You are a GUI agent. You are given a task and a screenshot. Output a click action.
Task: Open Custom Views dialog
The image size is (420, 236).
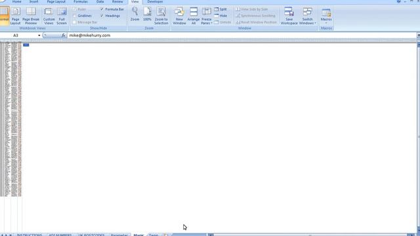pos(49,16)
